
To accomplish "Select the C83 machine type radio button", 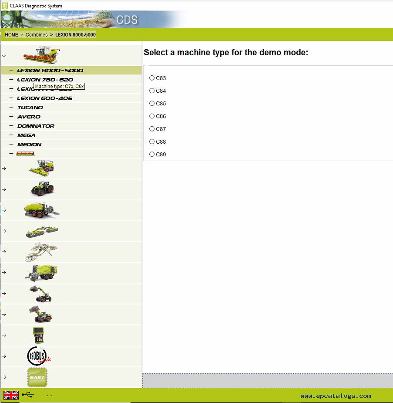I will pos(152,78).
